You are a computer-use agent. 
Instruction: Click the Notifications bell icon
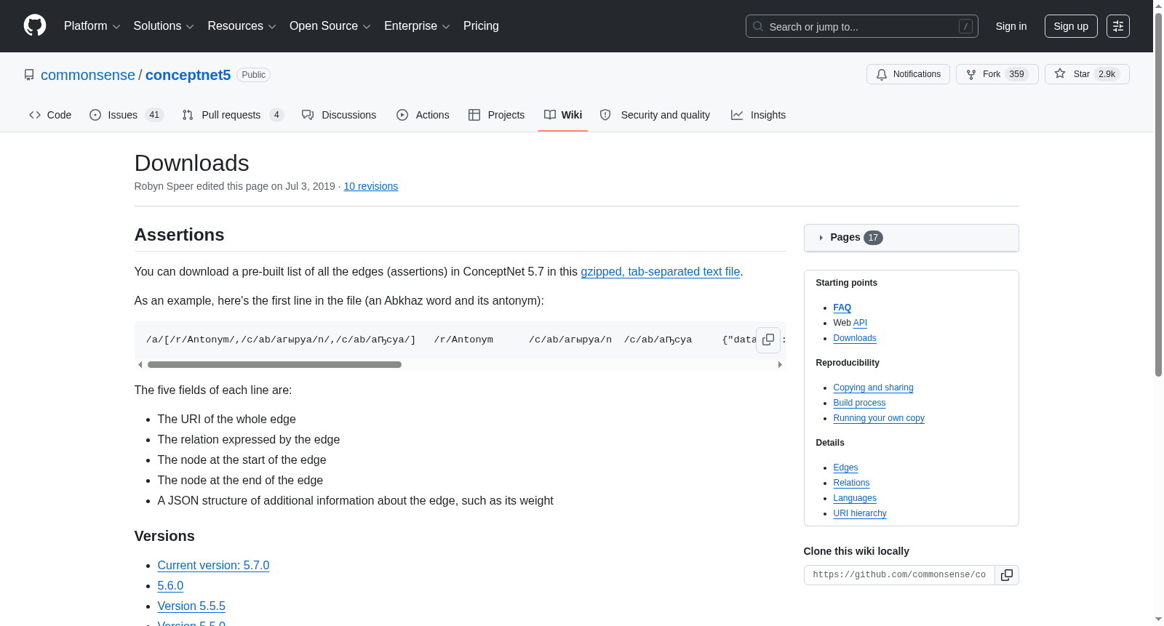[x=882, y=74]
